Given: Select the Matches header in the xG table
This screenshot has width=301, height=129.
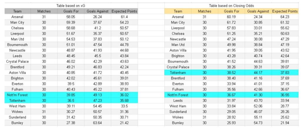Looking at the screenshot, I should 44,11.
